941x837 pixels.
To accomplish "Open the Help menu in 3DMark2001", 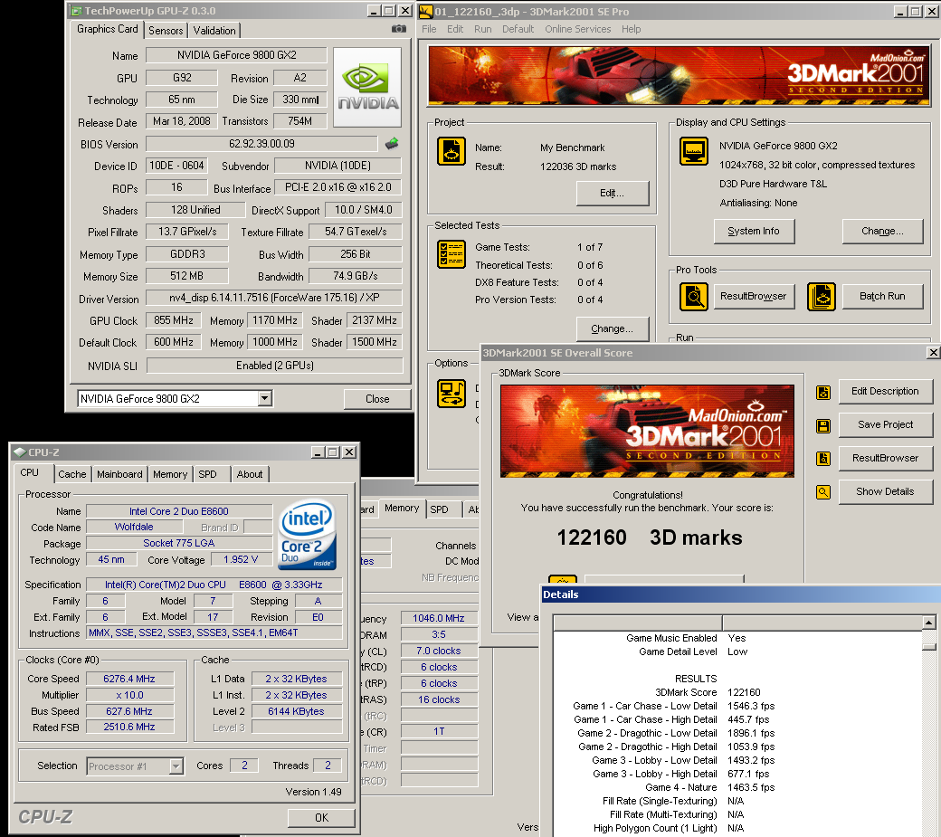I will pyautogui.click(x=632, y=29).
